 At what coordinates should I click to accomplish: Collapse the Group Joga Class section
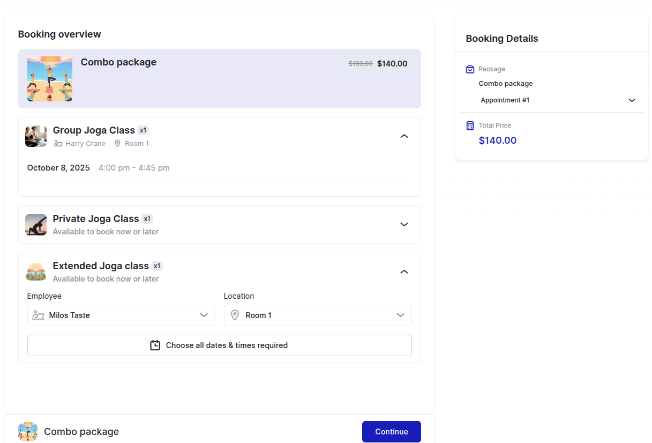point(404,136)
